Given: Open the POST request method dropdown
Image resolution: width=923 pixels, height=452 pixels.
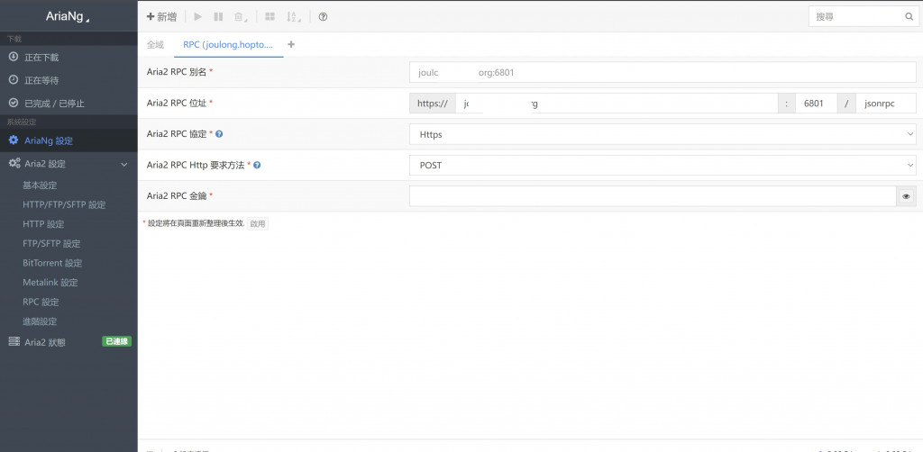Looking at the screenshot, I should click(x=663, y=165).
